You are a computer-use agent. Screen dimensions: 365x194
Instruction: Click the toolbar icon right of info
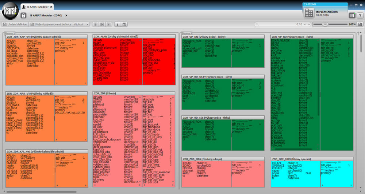(x=124, y=24)
